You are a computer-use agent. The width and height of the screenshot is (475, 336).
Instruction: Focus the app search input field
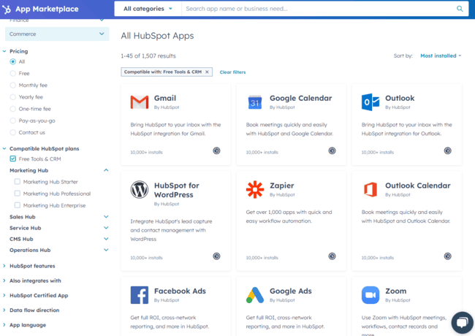pyautogui.click(x=318, y=9)
